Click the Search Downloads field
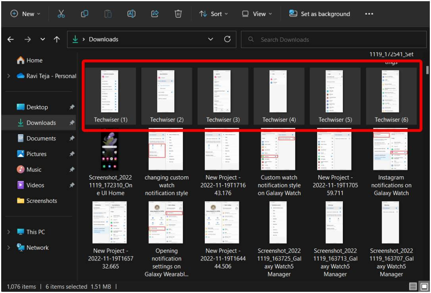The image size is (431, 293). [x=334, y=39]
